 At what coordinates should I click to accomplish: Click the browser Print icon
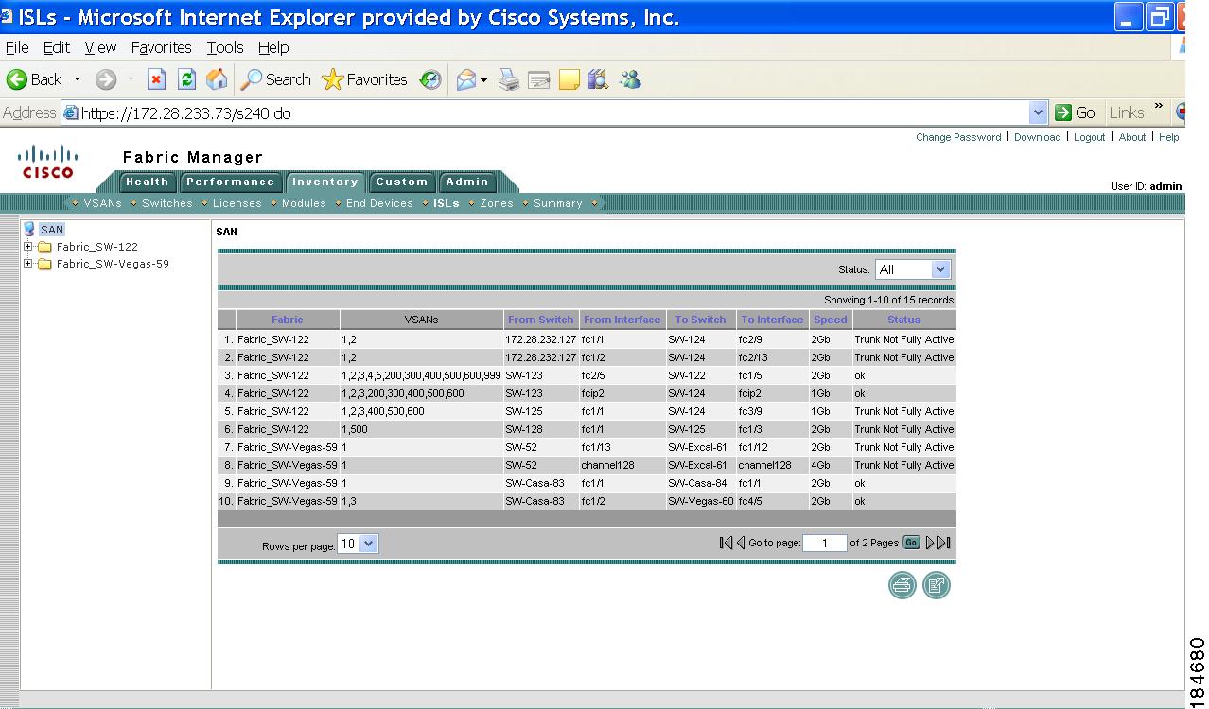click(508, 79)
